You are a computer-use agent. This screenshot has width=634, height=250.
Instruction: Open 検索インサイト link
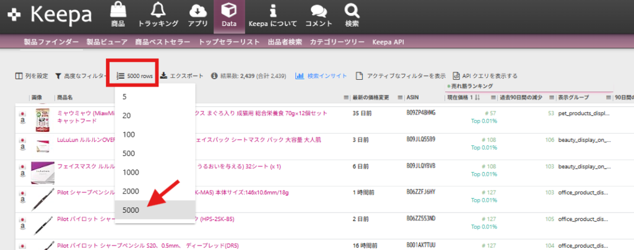(x=321, y=76)
